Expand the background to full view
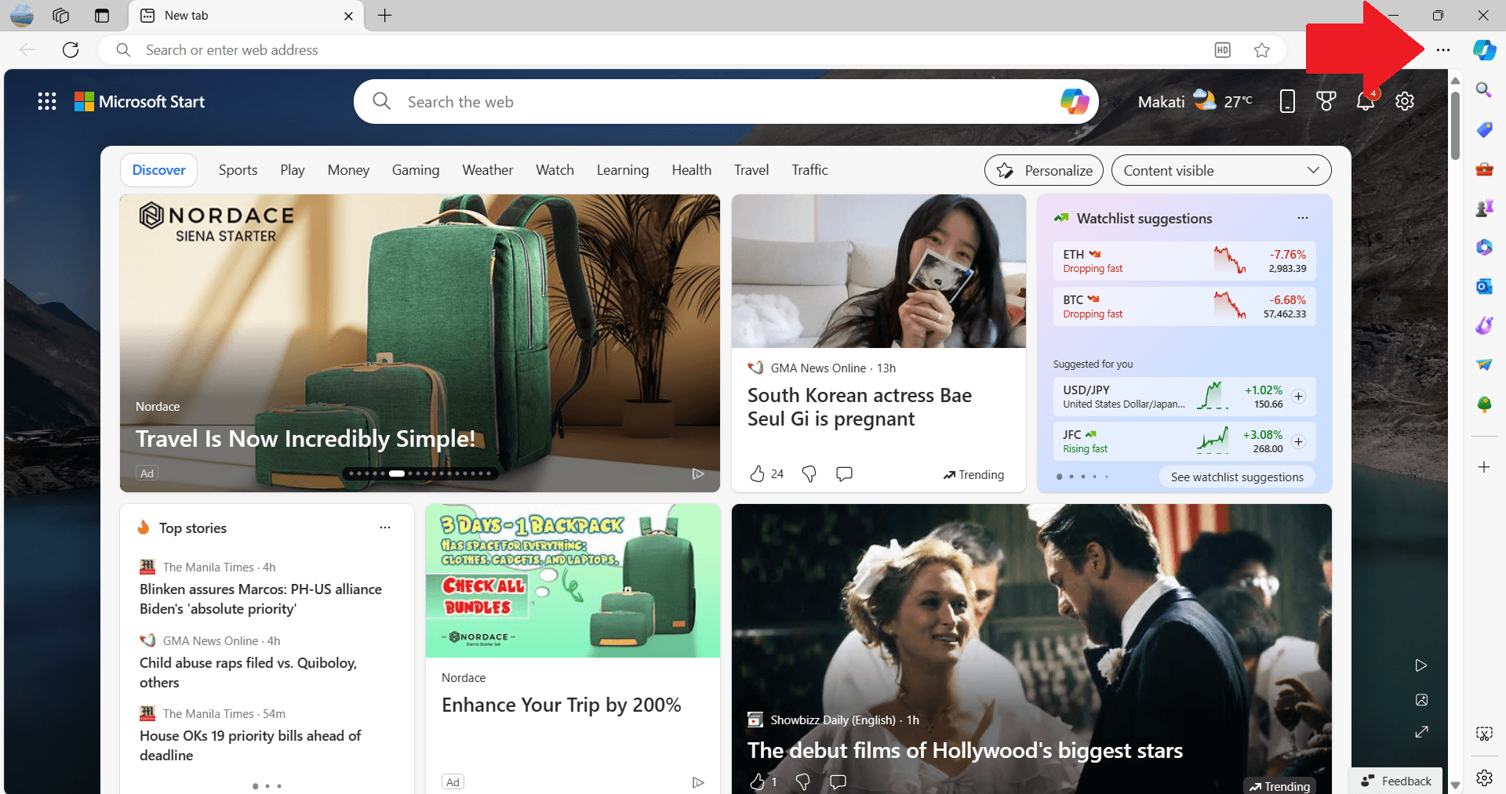Viewport: 1506px width, 794px height. (1421, 731)
